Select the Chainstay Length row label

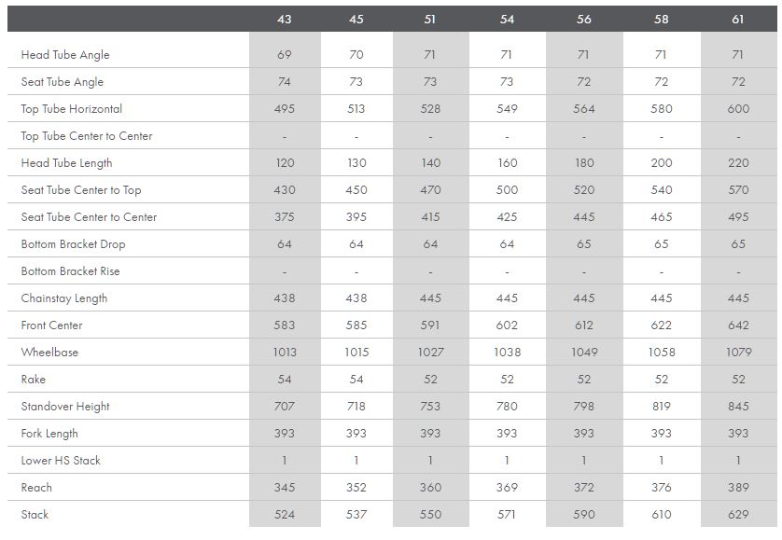[64, 298]
